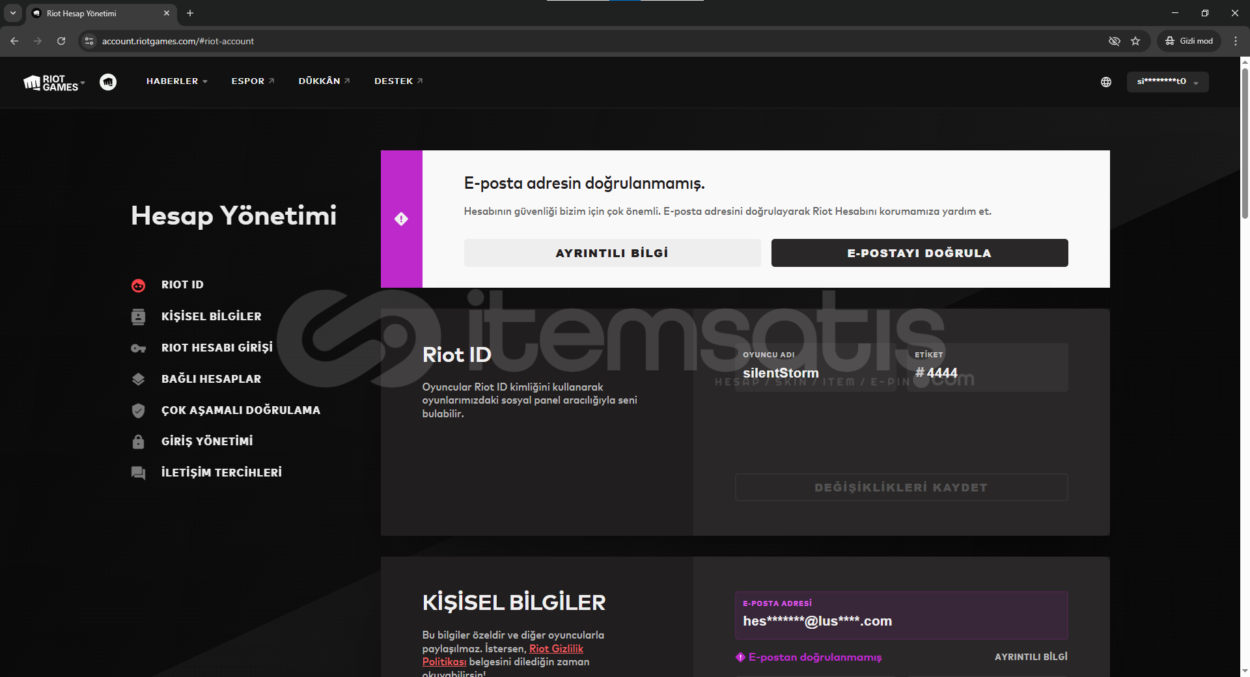This screenshot has width=1250, height=677.
Task: Open the Chrome three-dot menu
Action: pyautogui.click(x=1236, y=41)
